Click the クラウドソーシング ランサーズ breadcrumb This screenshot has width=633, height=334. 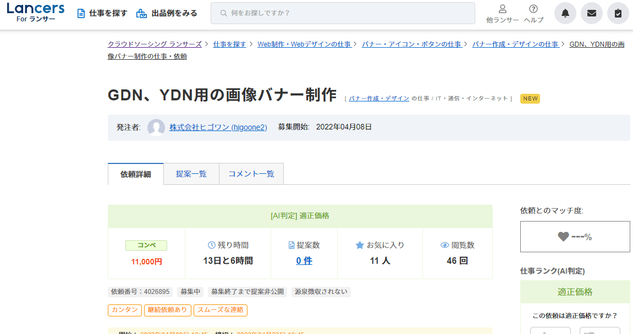point(155,44)
